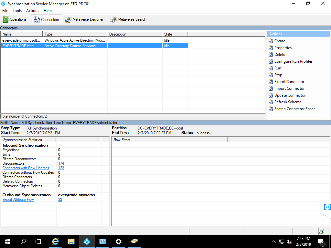Open Metaverse Search
331x248 pixels.
point(128,19)
